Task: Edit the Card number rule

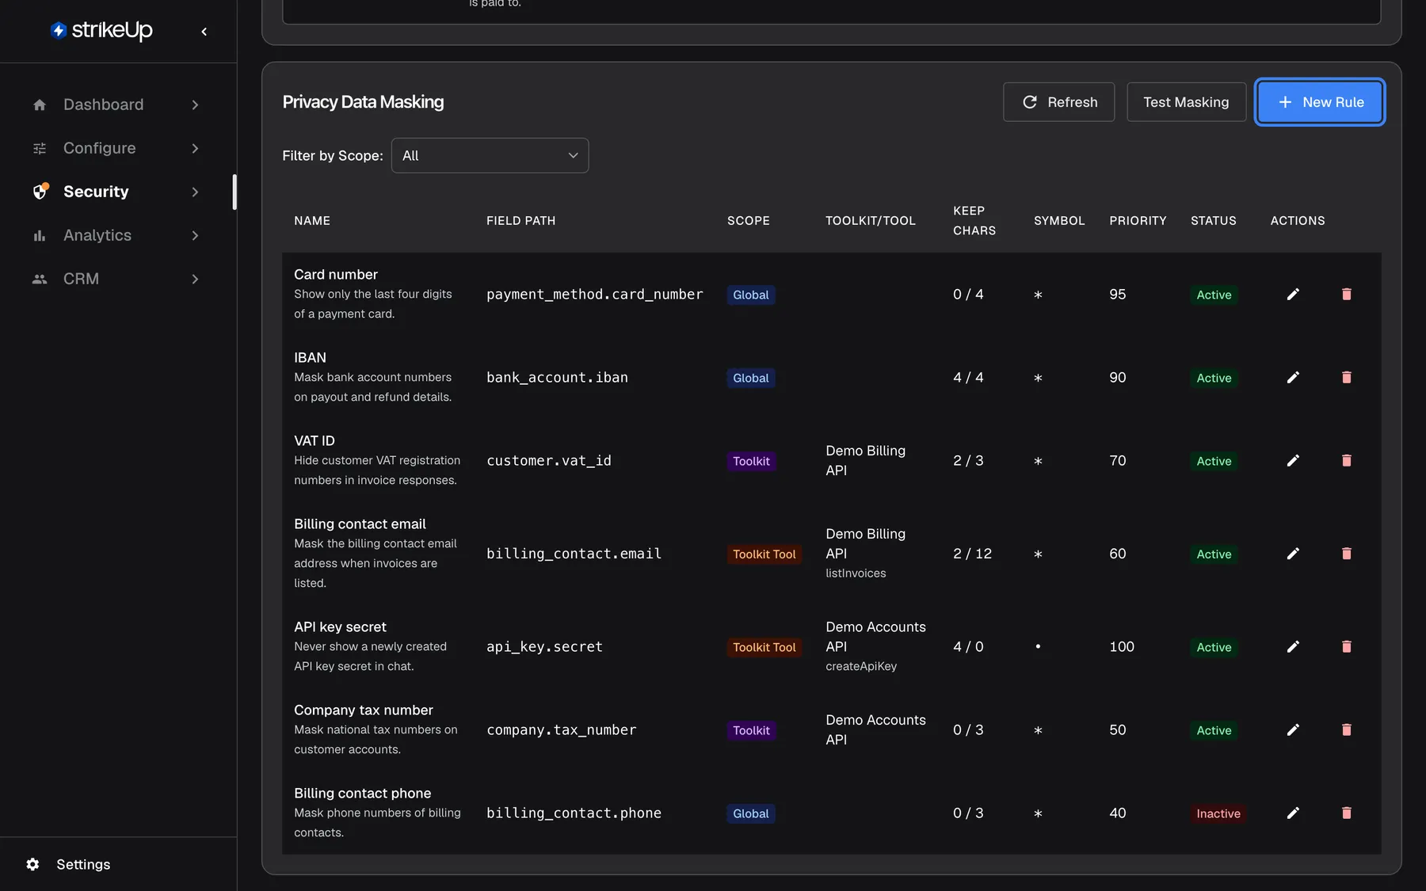Action: (1293, 295)
